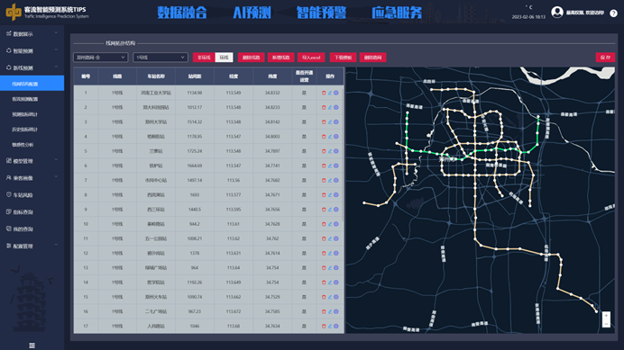Open the 智能预警 top navigation tab

coord(321,13)
